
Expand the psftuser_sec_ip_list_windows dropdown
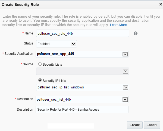point(83,88)
